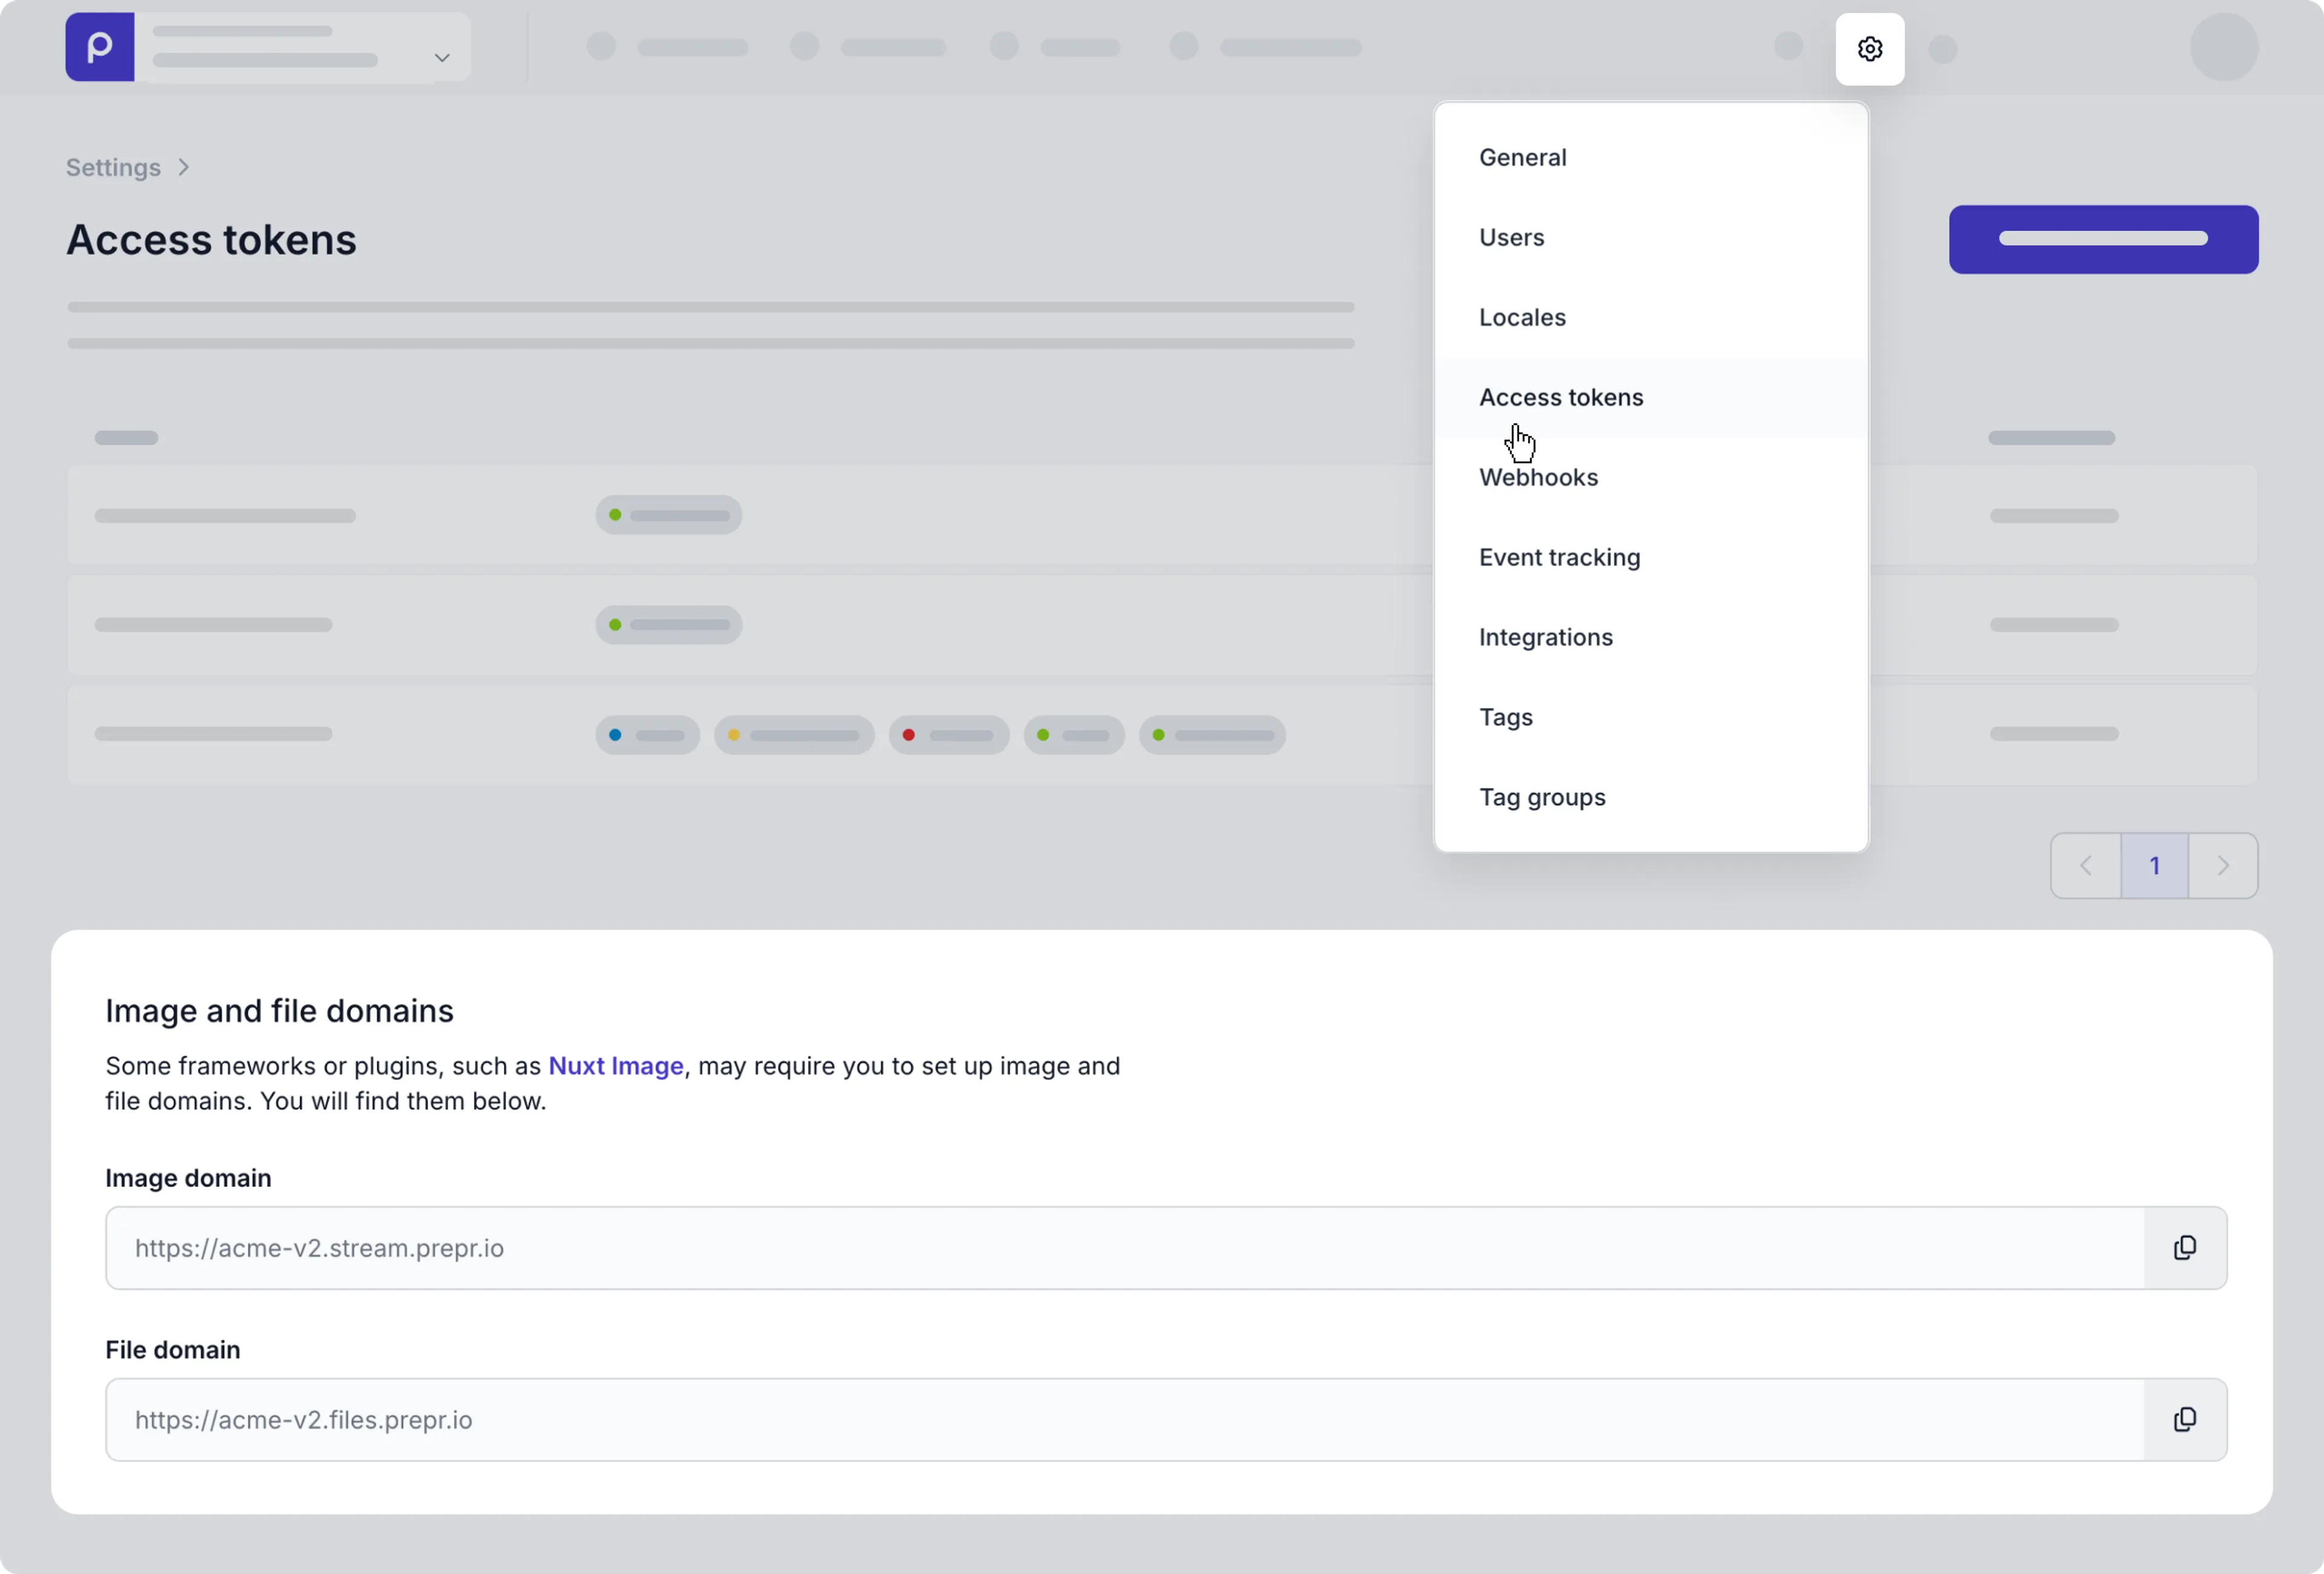The width and height of the screenshot is (2324, 1574).
Task: Click the purple add token button
Action: click(2103, 239)
